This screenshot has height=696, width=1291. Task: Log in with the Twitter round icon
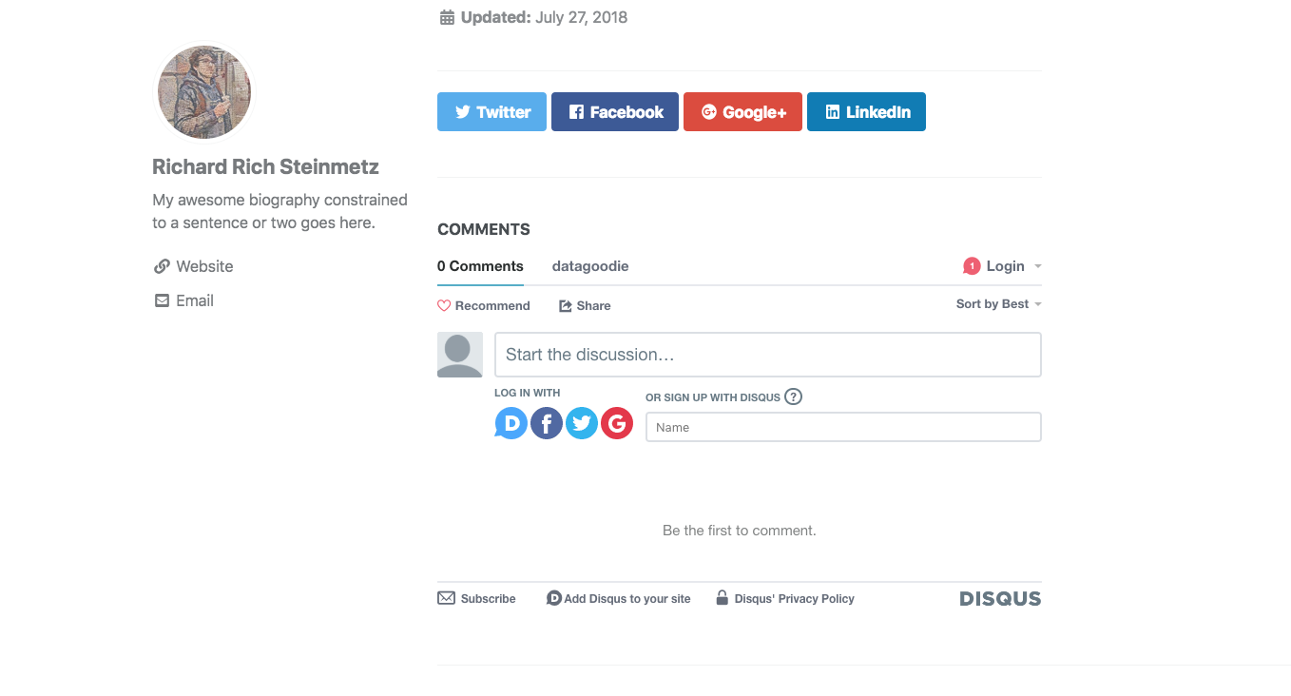(582, 423)
